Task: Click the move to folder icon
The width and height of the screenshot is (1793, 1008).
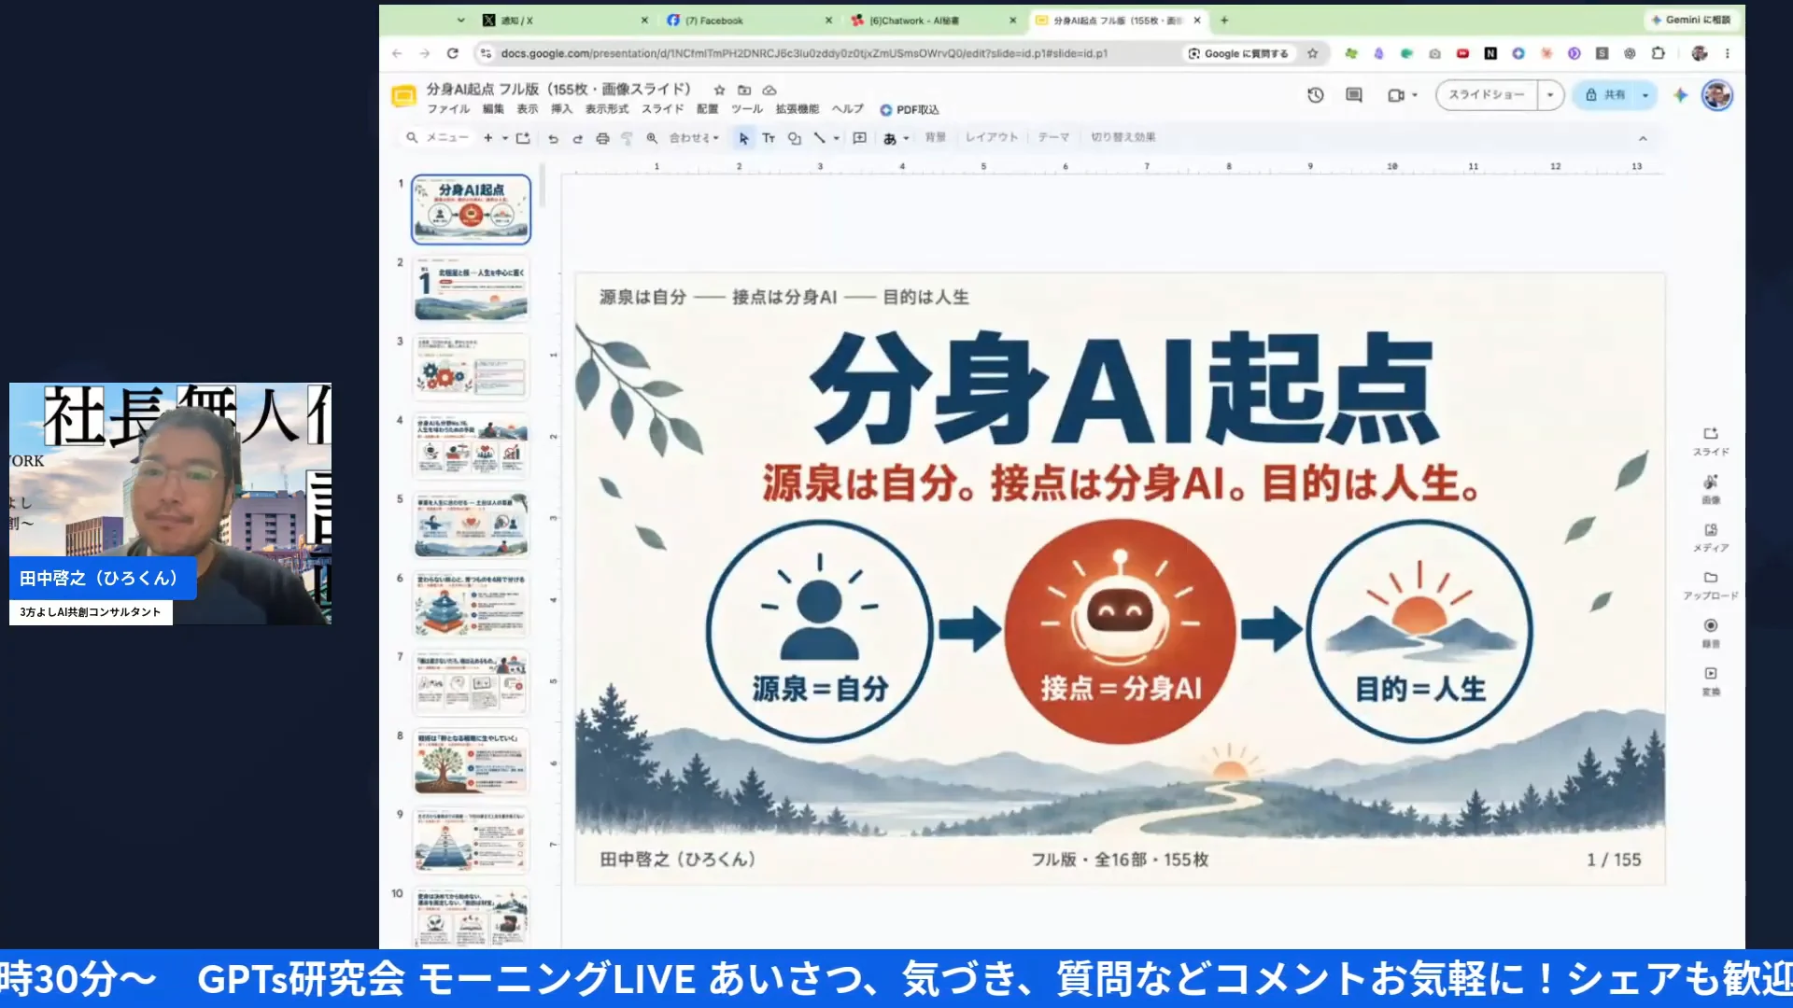Action: [744, 91]
